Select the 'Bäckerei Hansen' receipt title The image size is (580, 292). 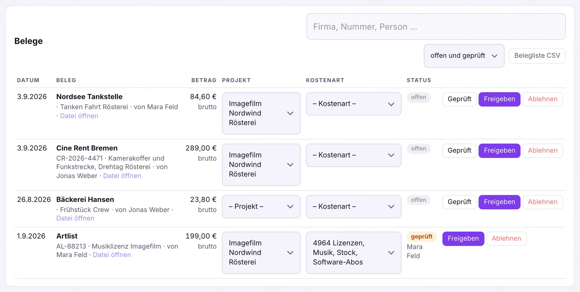tap(85, 200)
